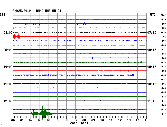The height and width of the screenshot is (127, 167).
Task: Select the DC value -137
Action: tap(163, 24)
